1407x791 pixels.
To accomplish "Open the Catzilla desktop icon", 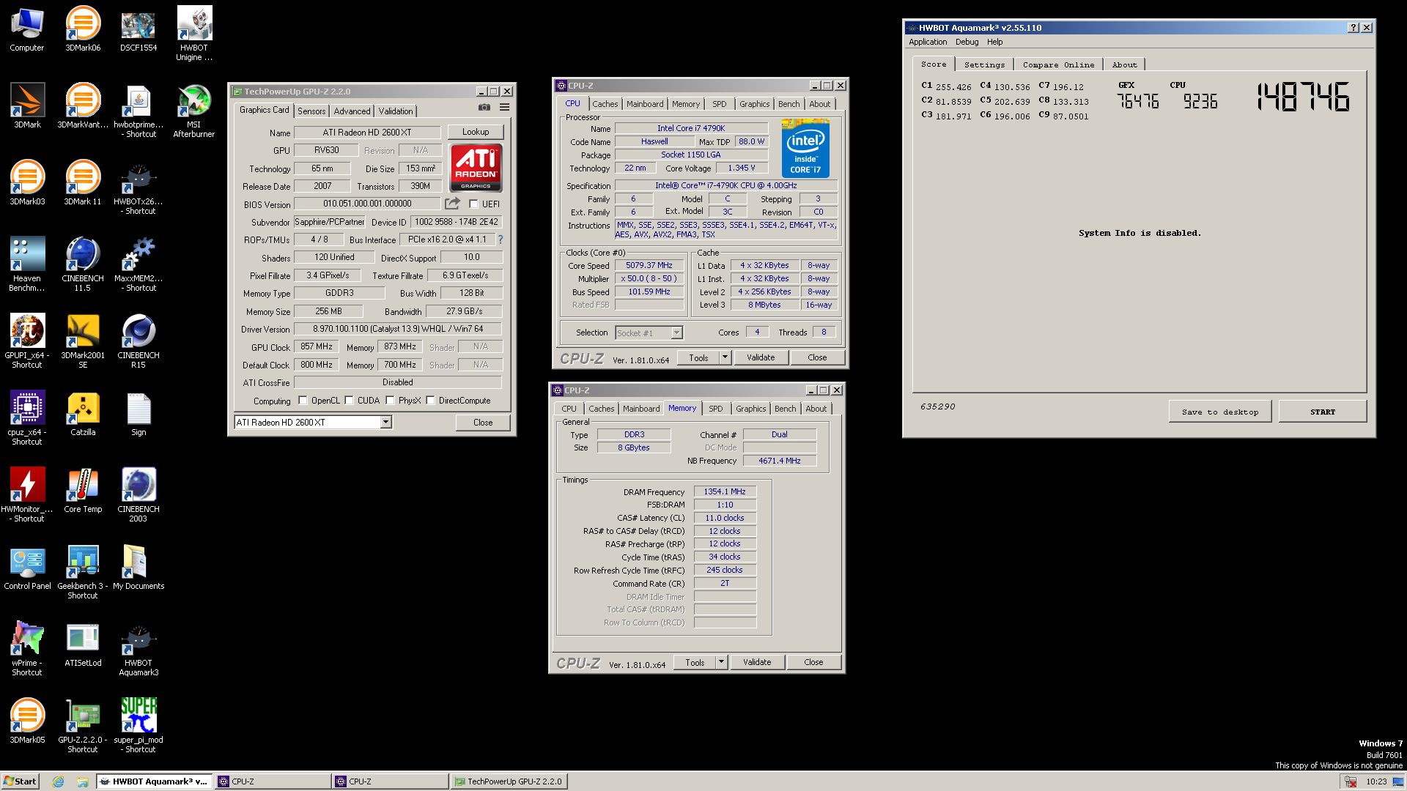I will [83, 414].
